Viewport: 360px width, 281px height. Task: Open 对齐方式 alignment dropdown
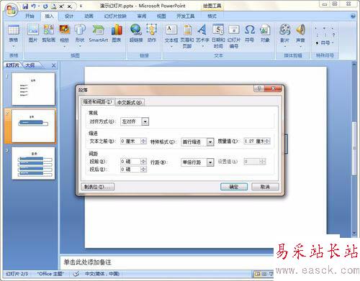pyautogui.click(x=145, y=121)
